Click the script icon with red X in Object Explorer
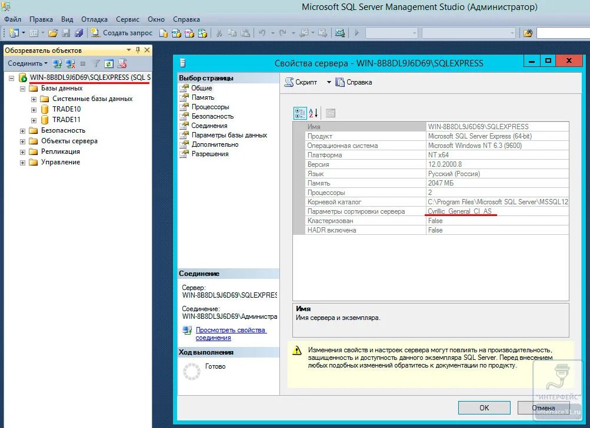 point(122,64)
